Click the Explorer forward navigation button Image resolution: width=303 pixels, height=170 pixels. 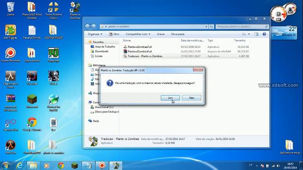(94, 26)
